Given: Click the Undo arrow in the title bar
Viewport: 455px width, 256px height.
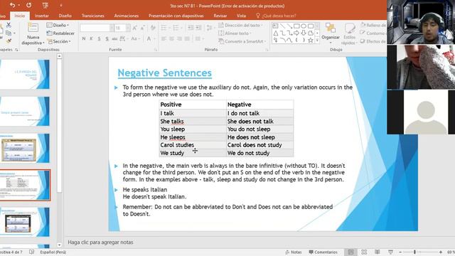Looking at the screenshot, I should (12, 5).
